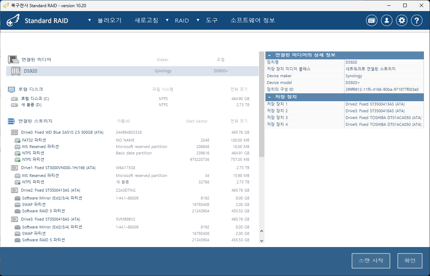Screen dimensions: 430x276
Task: Click Drive2's Software Mirror partition icon
Action: [x=17, y=198]
